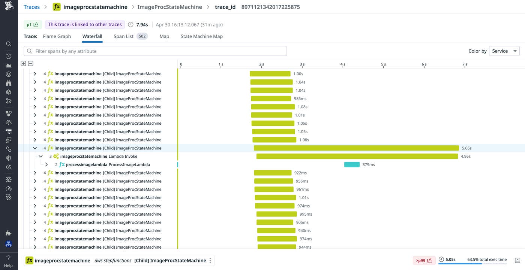
Task: Expand all spans with the plus box
Action: pos(23,64)
